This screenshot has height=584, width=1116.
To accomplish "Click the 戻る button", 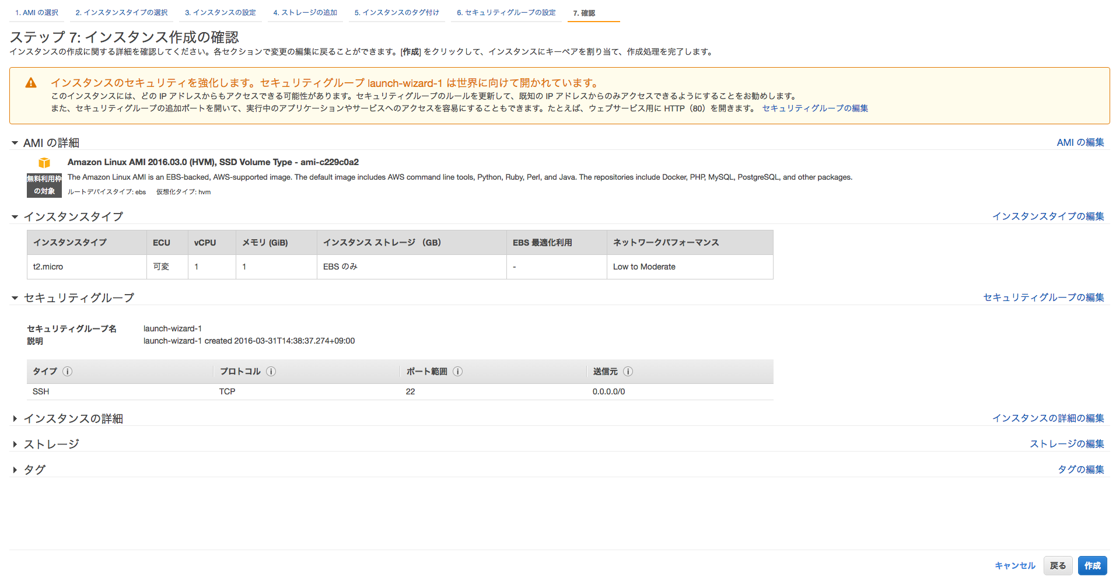I will click(1058, 565).
